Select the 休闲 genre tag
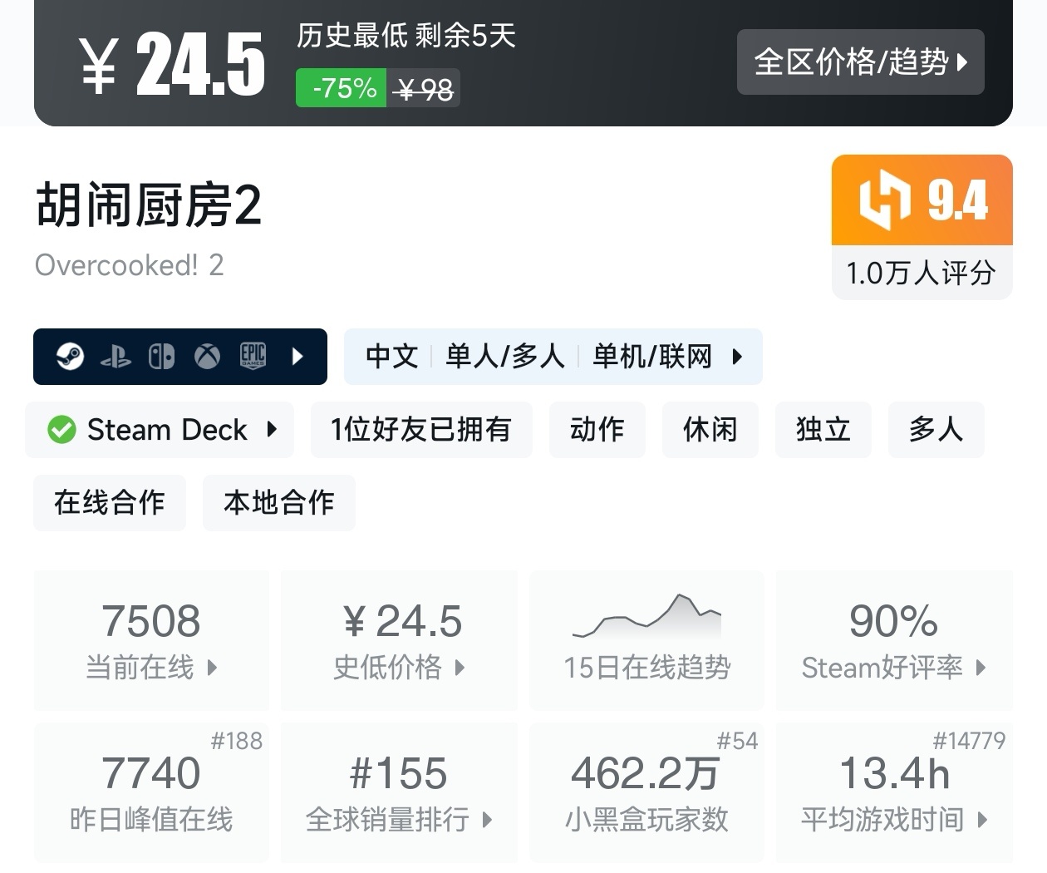Image resolution: width=1047 pixels, height=873 pixels. coord(710,430)
